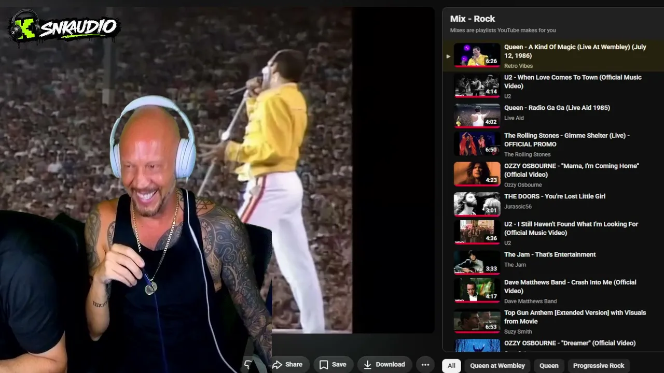This screenshot has height=373, width=664.
Task: Click channel name 'Ozzy Osbourne' under Mama, I'm Coming Home
Action: click(523, 185)
